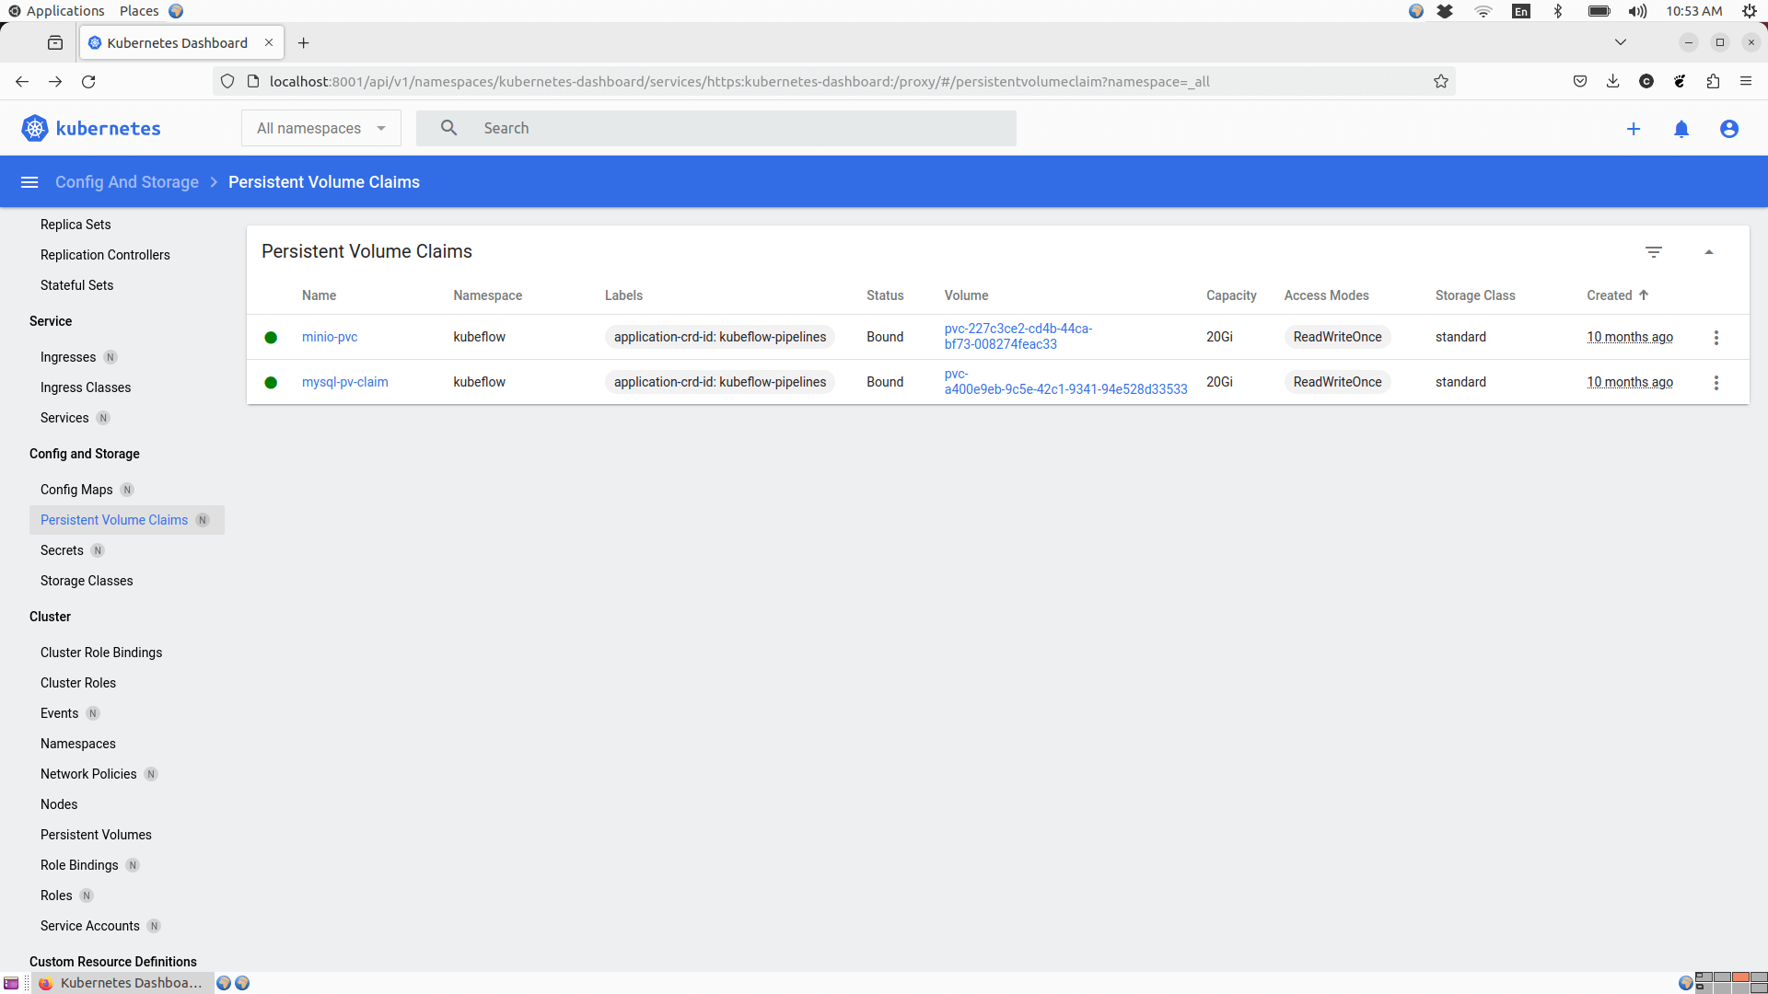
Task: Toggle tracking protection shield icon
Action: point(227,81)
